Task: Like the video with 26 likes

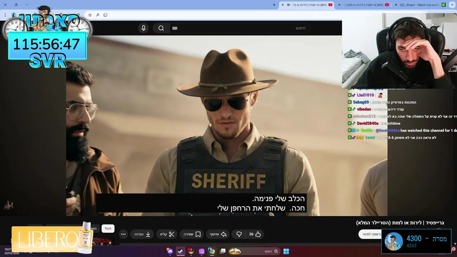Action: pyautogui.click(x=256, y=234)
